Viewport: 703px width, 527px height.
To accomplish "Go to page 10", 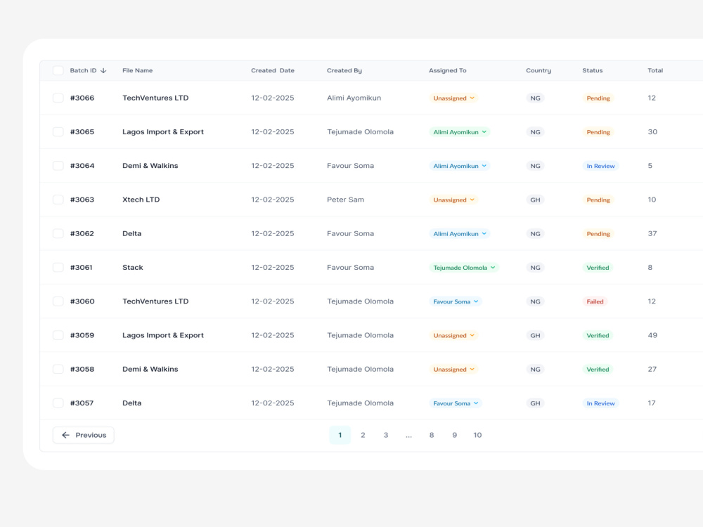I will 477,435.
